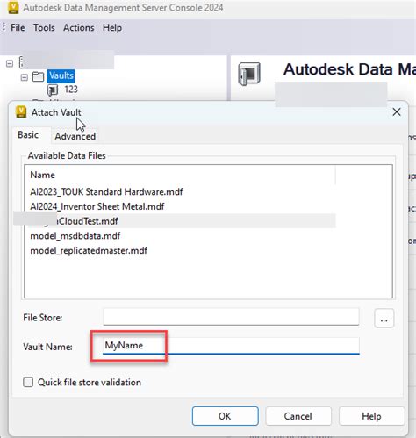Select the 123 vault icon in tree

click(x=53, y=90)
